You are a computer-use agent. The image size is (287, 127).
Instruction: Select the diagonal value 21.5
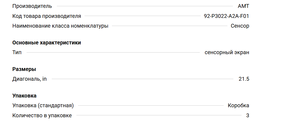[x=244, y=79]
